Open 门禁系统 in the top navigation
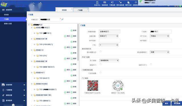This screenshot has height=106, width=182. pos(112,3)
